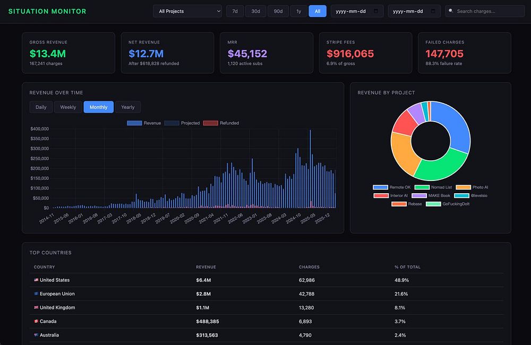
Task: Click the 62,986 charges cell
Action: pos(307,280)
